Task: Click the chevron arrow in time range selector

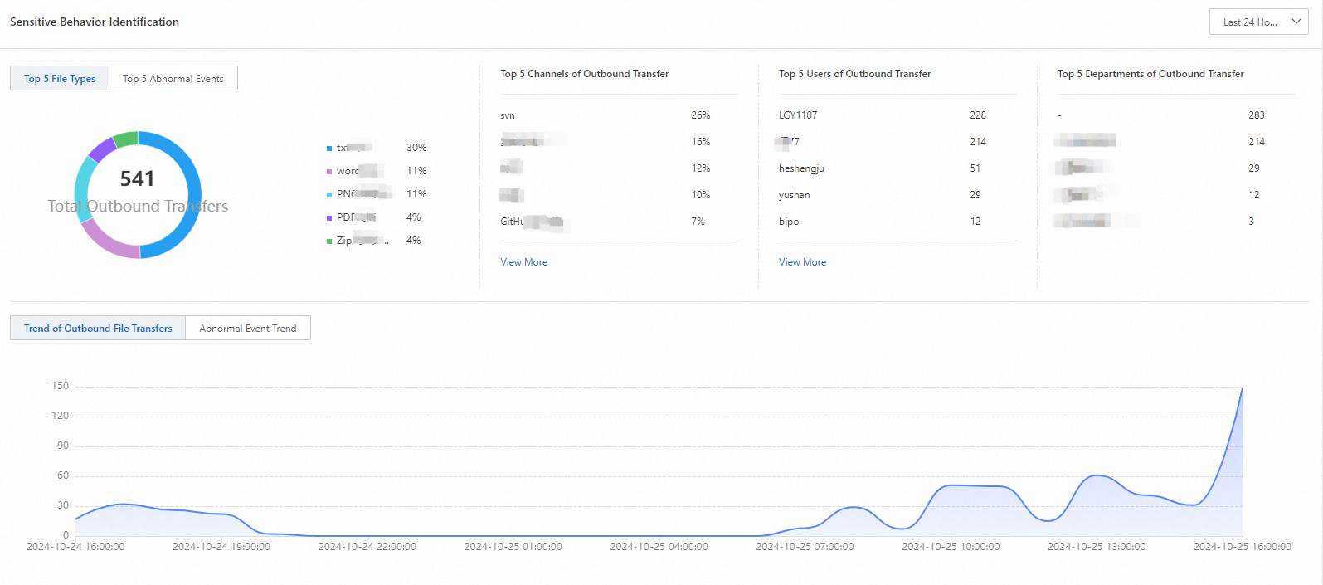Action: click(x=1296, y=22)
